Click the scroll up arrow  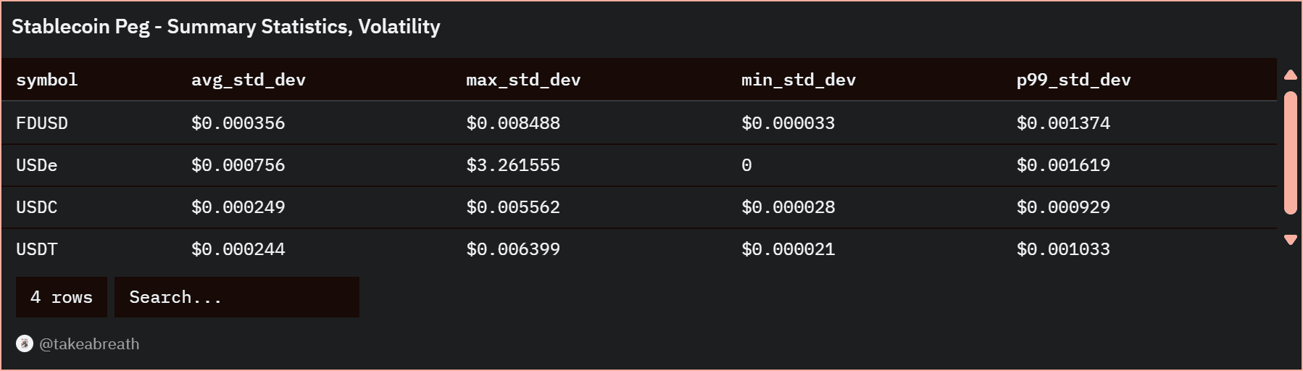click(1290, 75)
